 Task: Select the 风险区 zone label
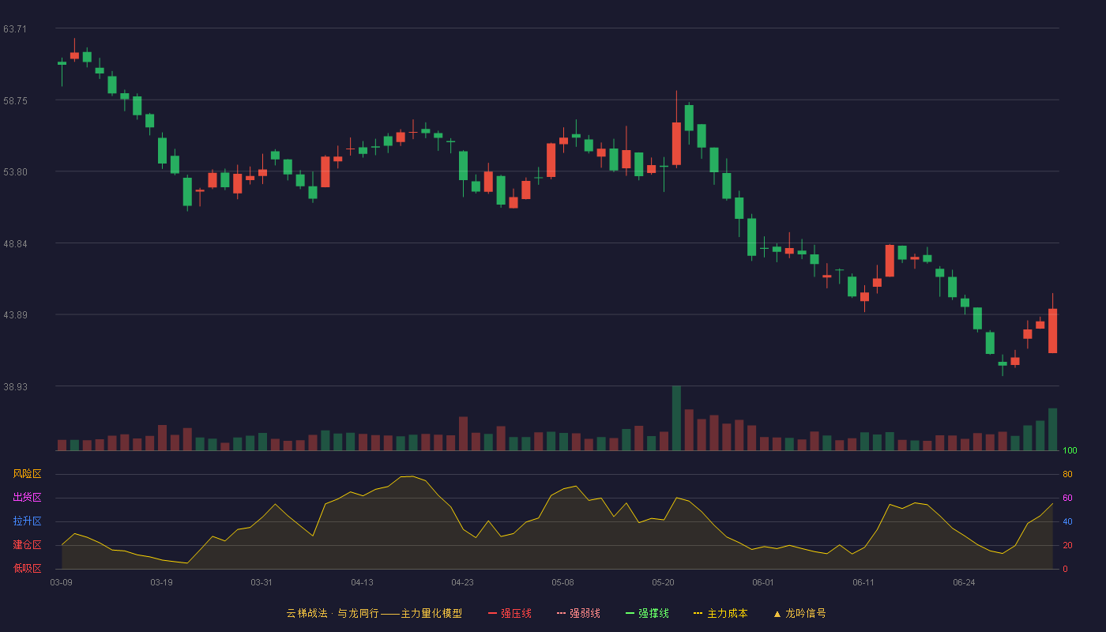[x=27, y=474]
